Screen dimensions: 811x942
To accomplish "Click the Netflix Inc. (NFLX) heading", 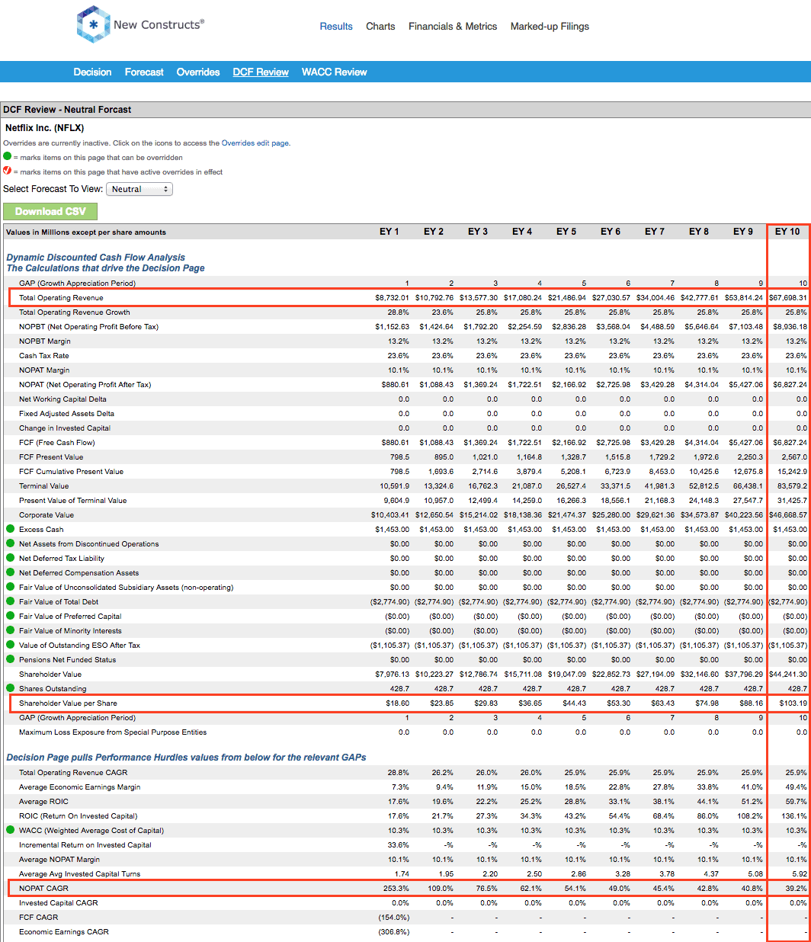I will pyautogui.click(x=45, y=128).
